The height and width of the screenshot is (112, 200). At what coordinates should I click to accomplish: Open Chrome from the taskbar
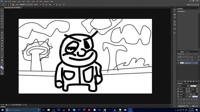tap(105, 110)
